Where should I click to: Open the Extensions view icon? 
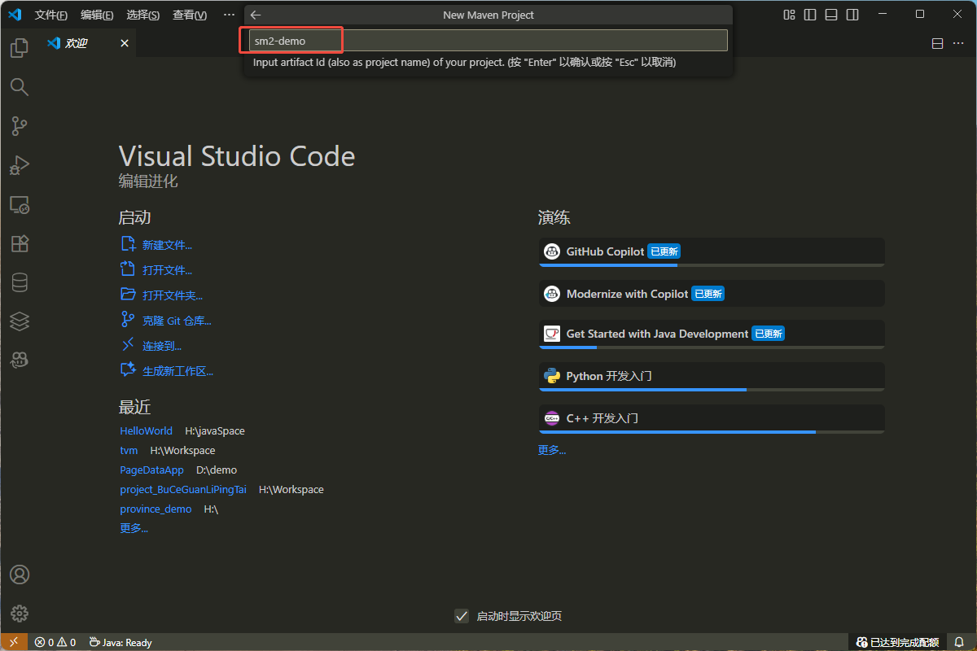(19, 243)
